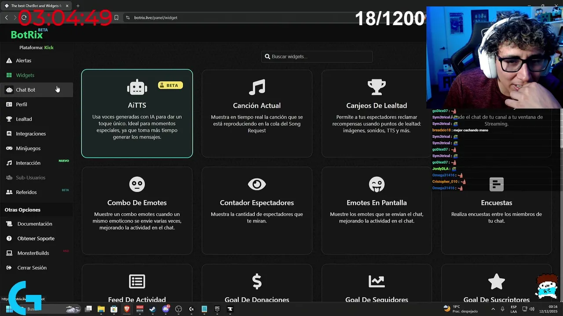This screenshot has height=316, width=563.
Task: Click the trophy icon next to Lealtad
Action: pos(9,119)
